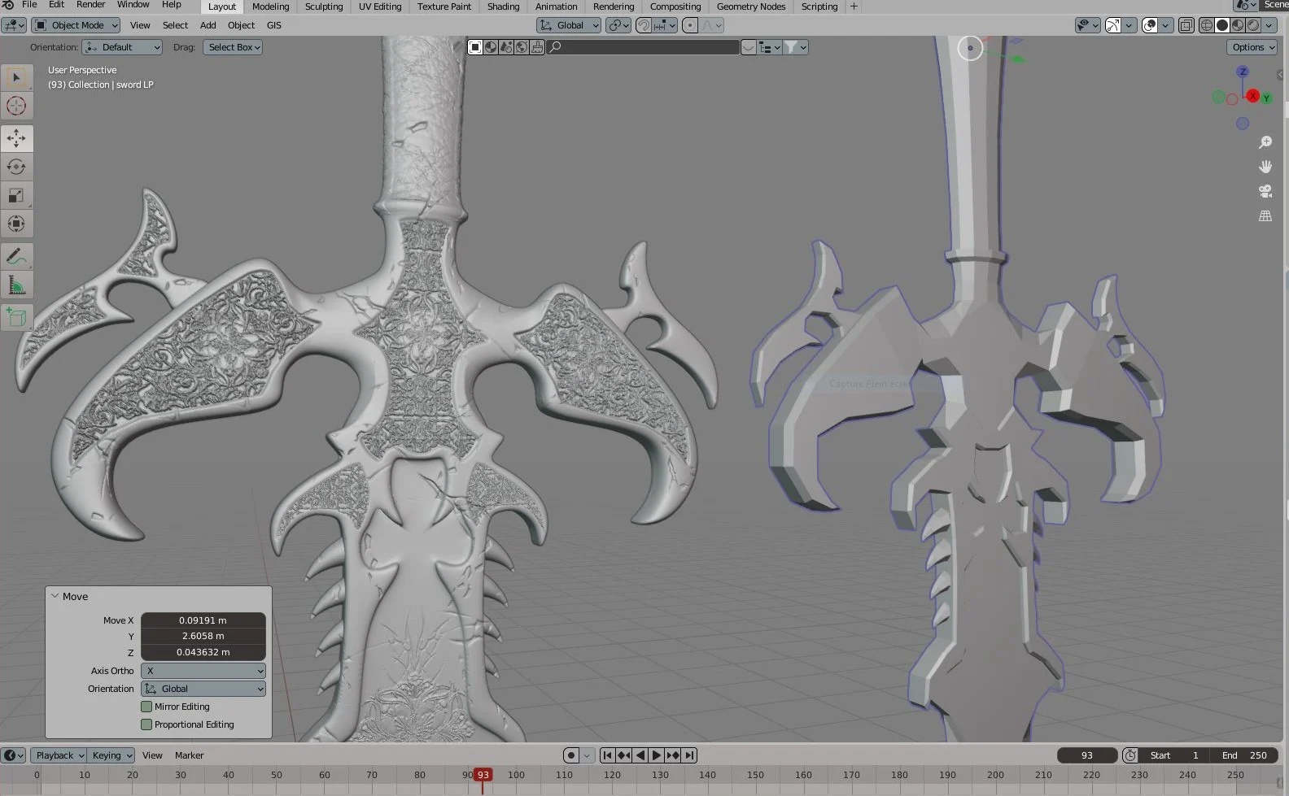Select the Transform tool
The image size is (1289, 796).
point(16,224)
